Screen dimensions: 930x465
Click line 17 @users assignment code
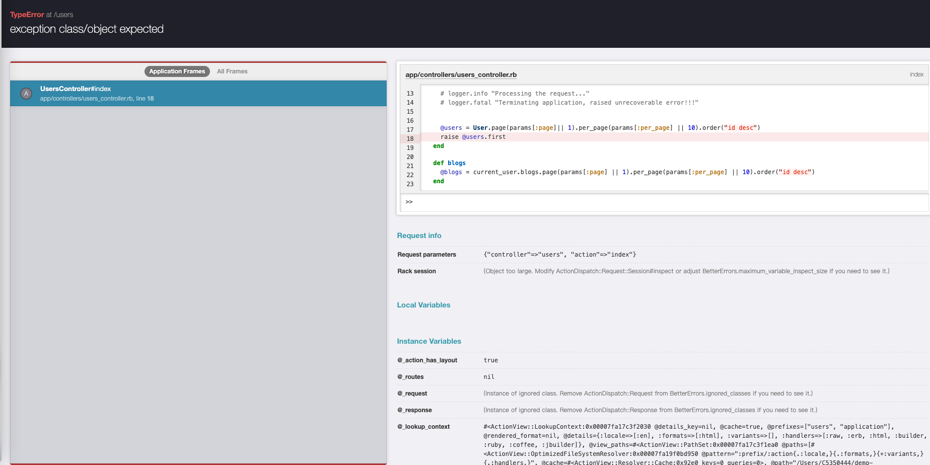600,128
